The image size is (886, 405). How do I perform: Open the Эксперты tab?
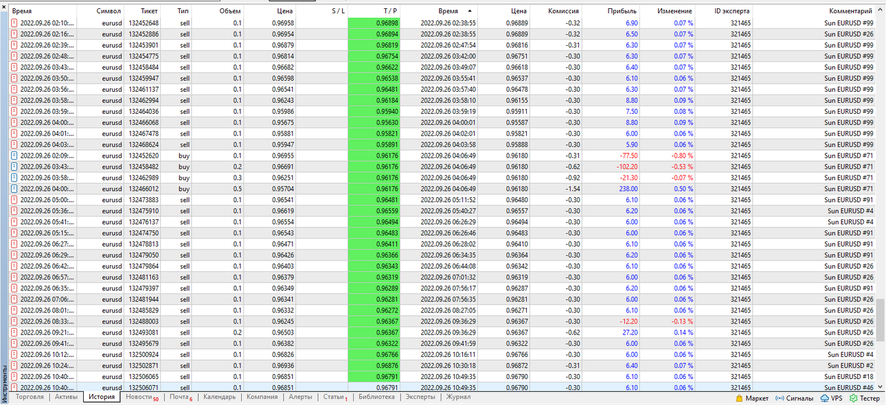click(x=420, y=397)
